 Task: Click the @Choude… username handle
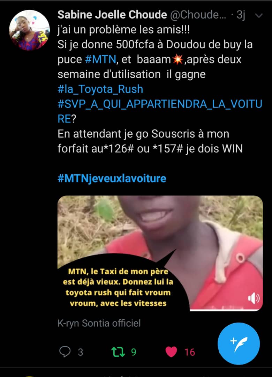pos(198,15)
